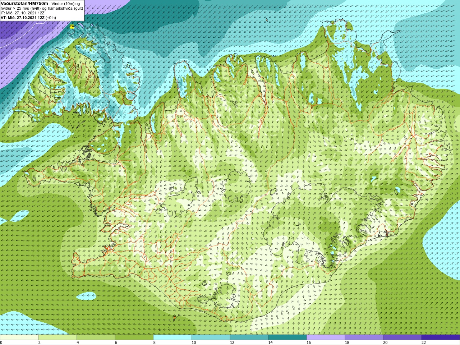This screenshot has height=345, width=460.
Task: Click the teal 12–14 m/s legend swatch
Action: (x=249, y=337)
